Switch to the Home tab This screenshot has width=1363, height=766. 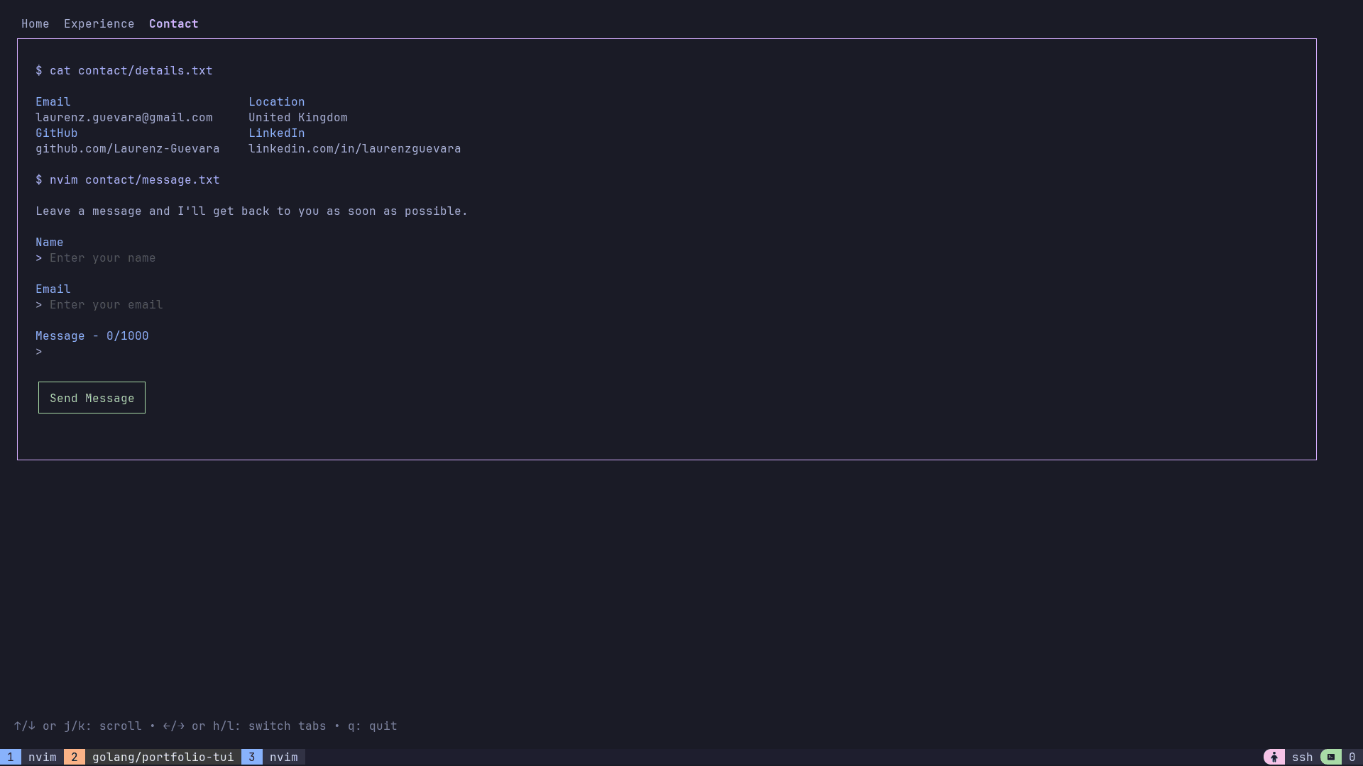coord(35,23)
